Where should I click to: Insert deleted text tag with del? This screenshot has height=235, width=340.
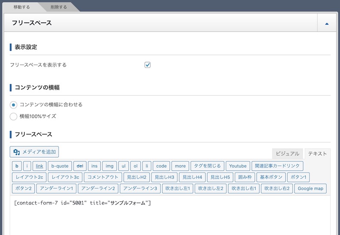(80, 166)
